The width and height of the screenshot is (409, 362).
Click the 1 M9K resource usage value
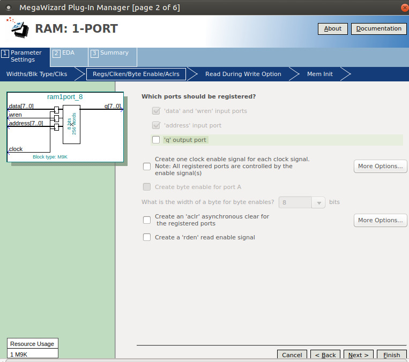[19, 355]
